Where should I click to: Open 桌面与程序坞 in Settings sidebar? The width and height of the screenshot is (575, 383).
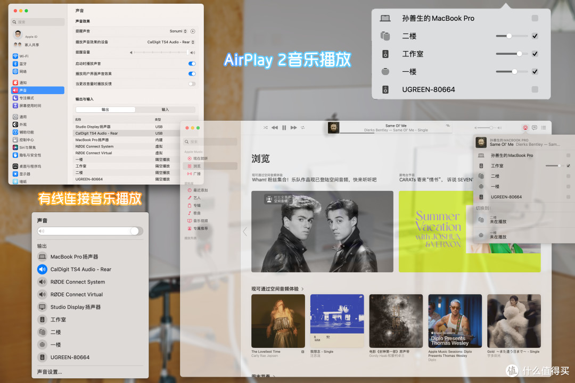pyautogui.click(x=38, y=166)
